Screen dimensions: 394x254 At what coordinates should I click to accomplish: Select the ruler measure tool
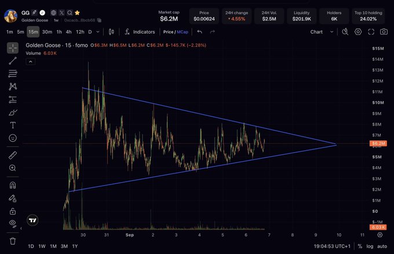pos(13,155)
